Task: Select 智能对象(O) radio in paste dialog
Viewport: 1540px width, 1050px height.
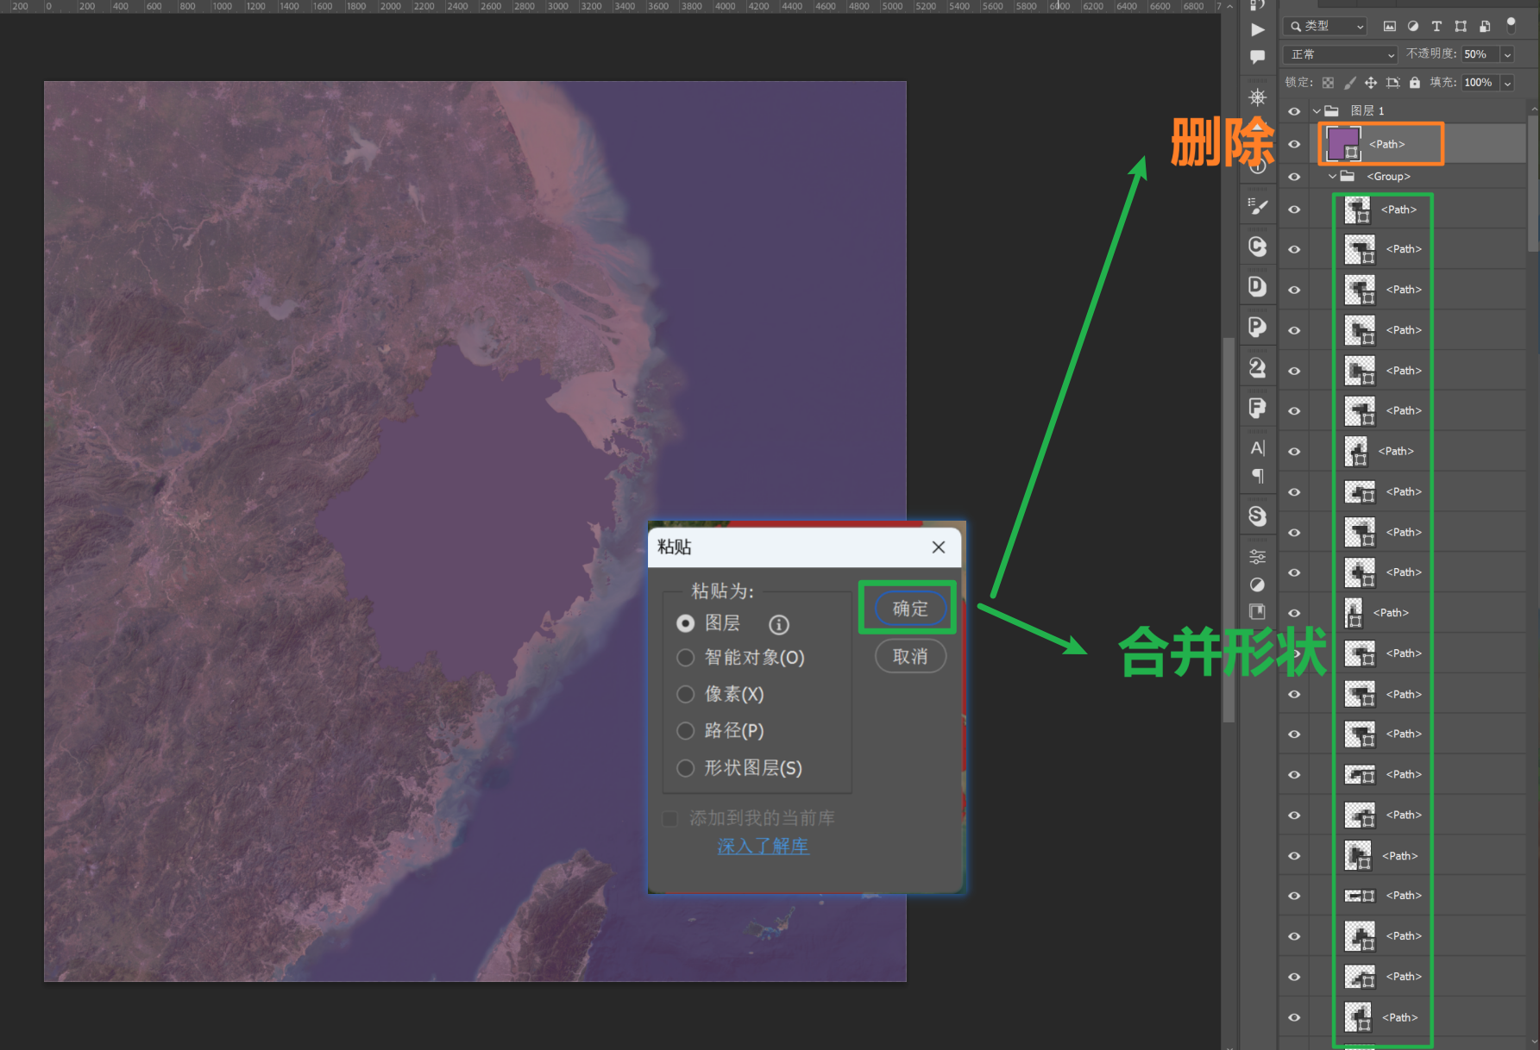Action: tap(686, 658)
